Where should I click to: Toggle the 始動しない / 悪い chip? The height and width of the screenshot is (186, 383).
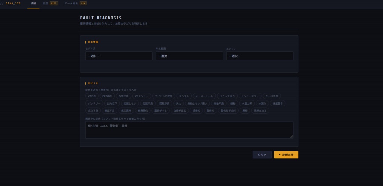tap(197, 103)
